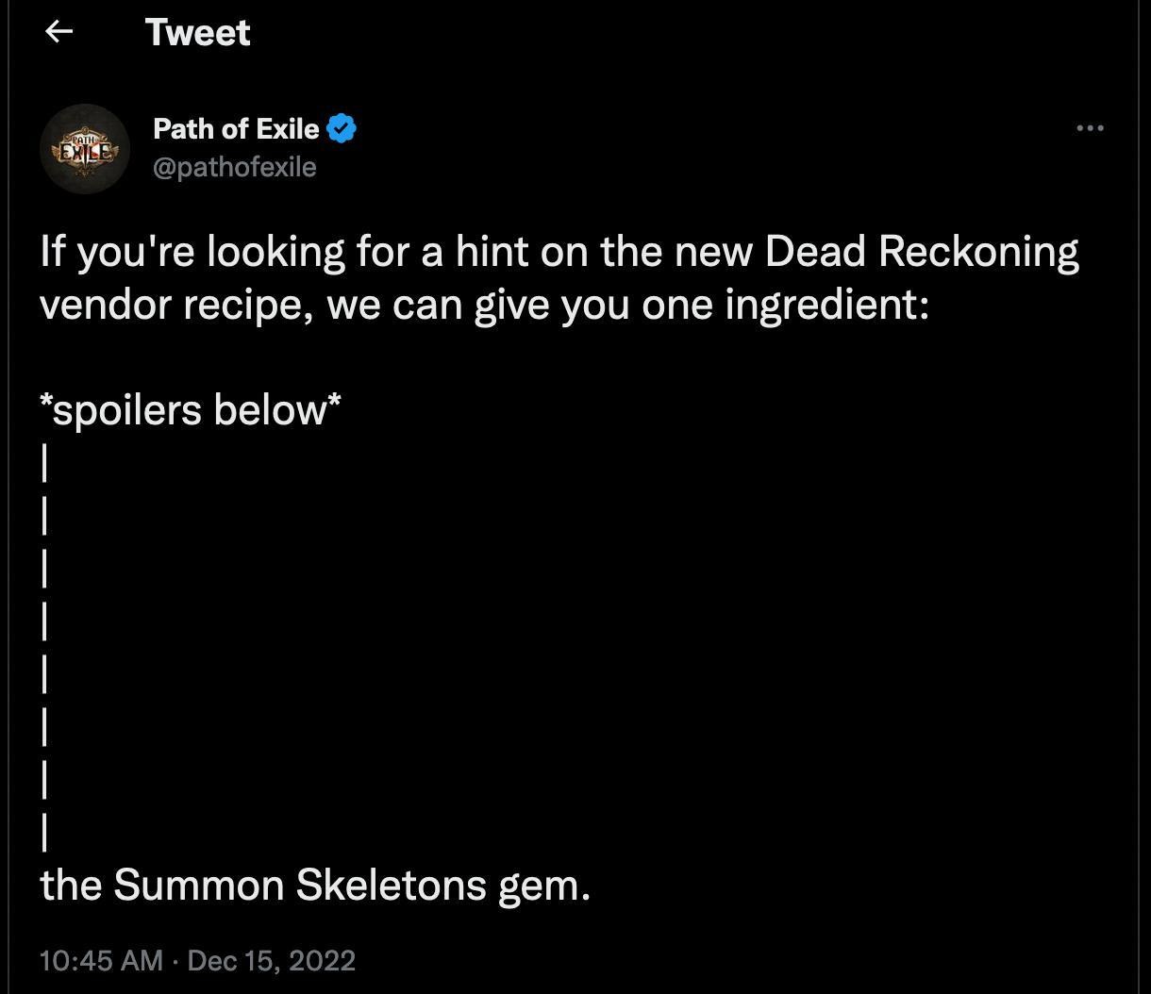This screenshot has height=994, width=1151.
Task: Click the 10:45 AM timestamp
Action: [101, 961]
